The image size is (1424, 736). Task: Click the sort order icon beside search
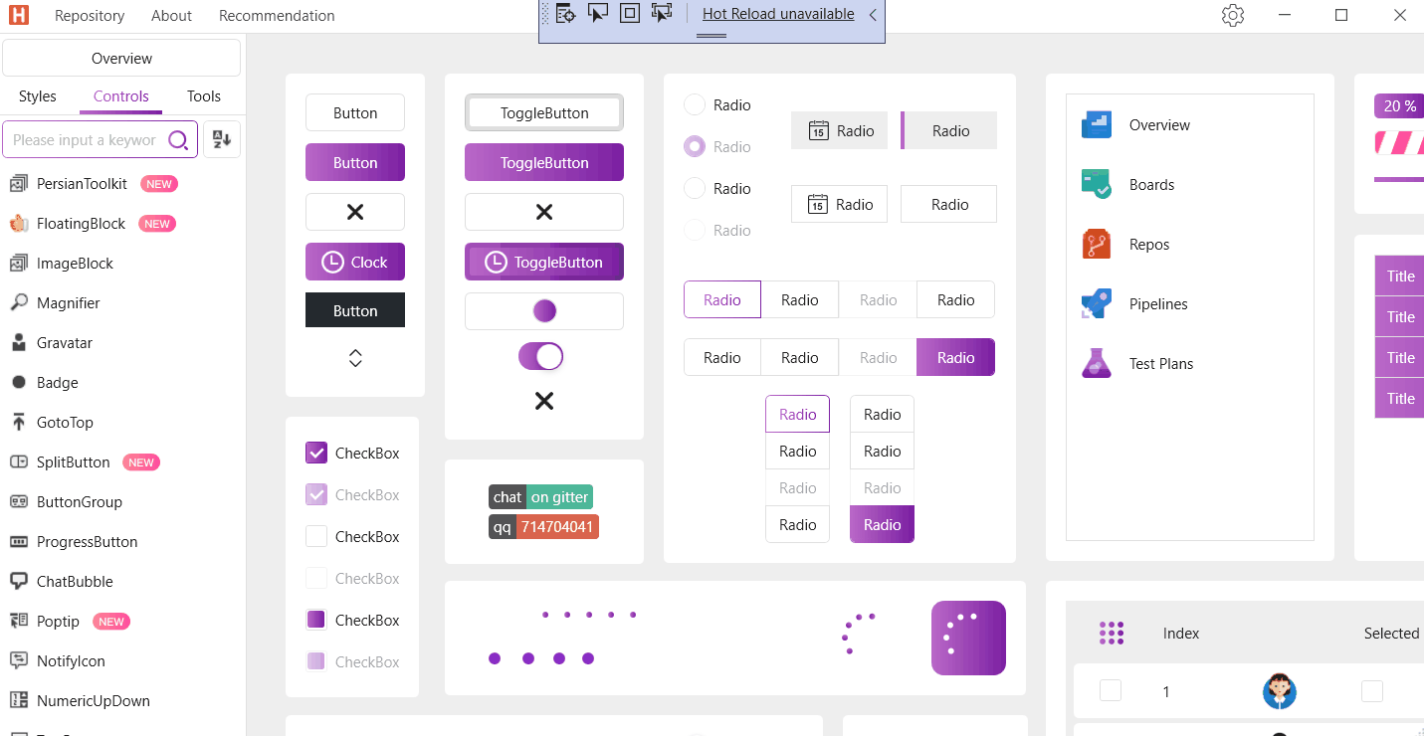pyautogui.click(x=222, y=140)
